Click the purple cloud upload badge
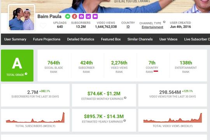 (x=81, y=16)
